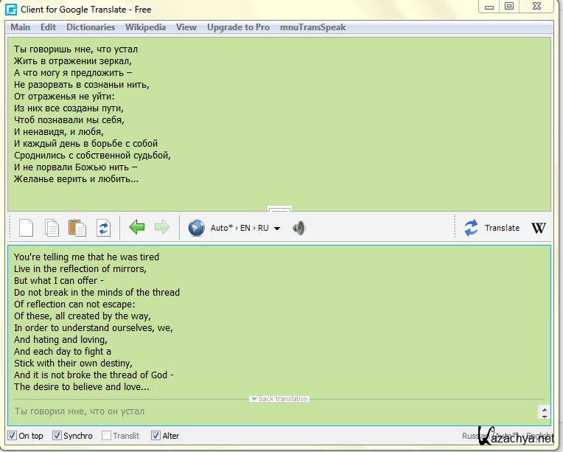Open the Upgrade to Pro menu

[238, 27]
